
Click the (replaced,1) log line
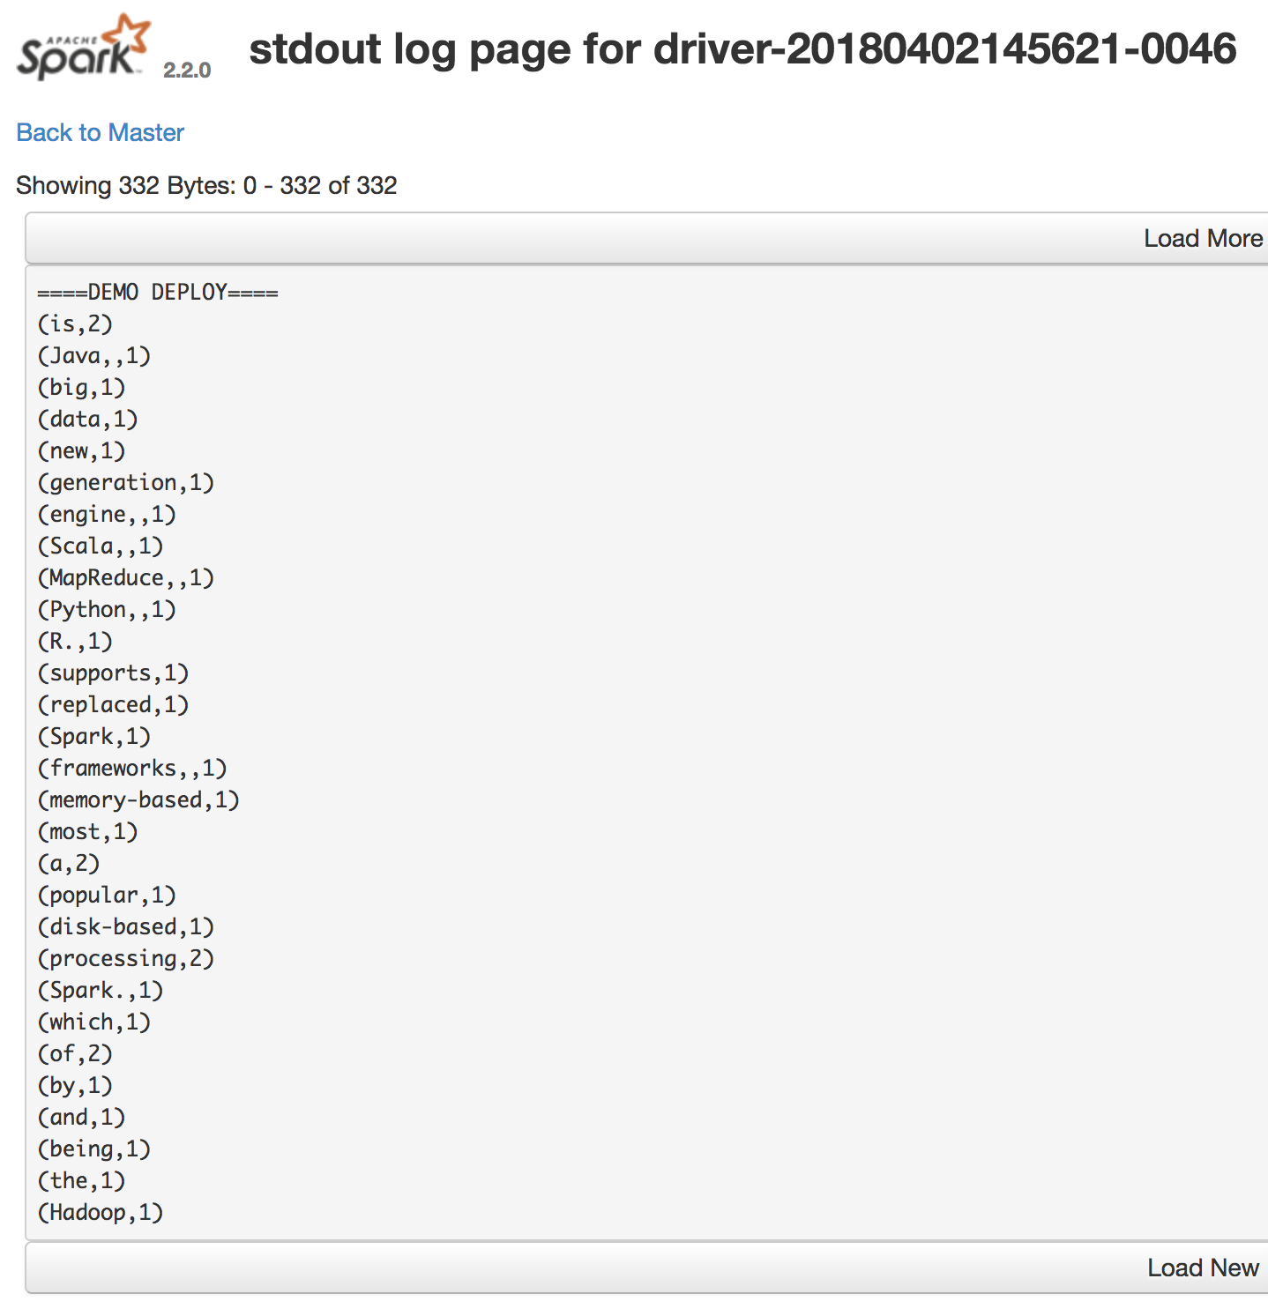113,704
